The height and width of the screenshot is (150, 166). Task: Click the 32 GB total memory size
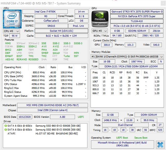point(110,115)
